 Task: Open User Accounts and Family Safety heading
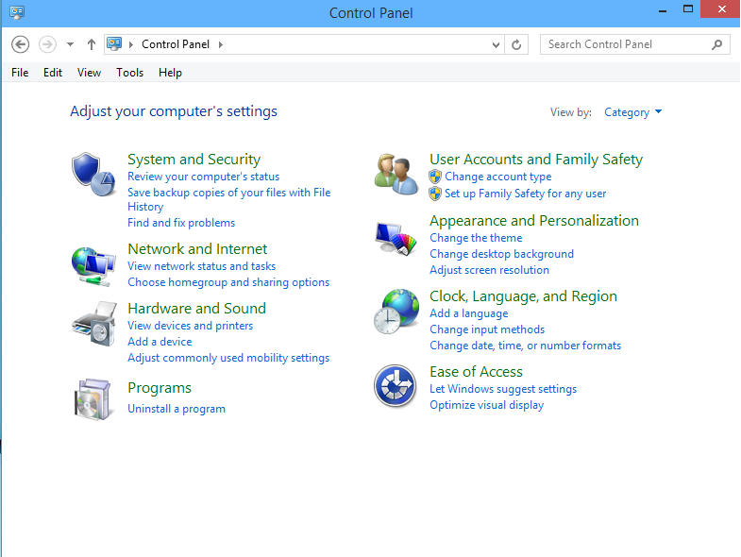tap(536, 160)
